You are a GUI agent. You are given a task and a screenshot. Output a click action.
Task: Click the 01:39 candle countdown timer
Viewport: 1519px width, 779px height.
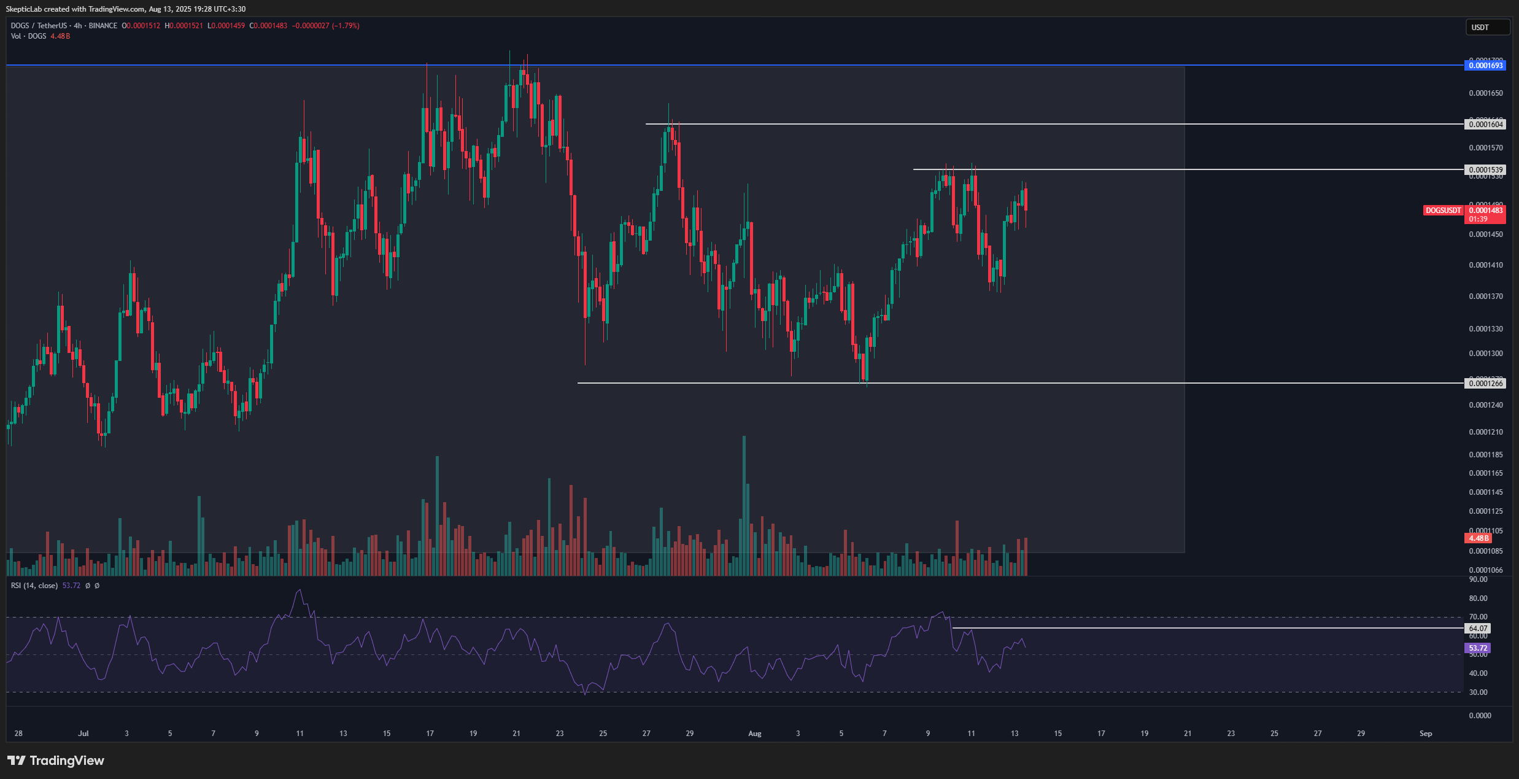coord(1478,219)
